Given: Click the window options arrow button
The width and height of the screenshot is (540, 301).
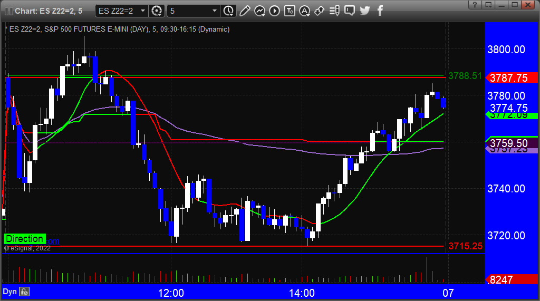Looking at the screenshot, I should [488, 4].
